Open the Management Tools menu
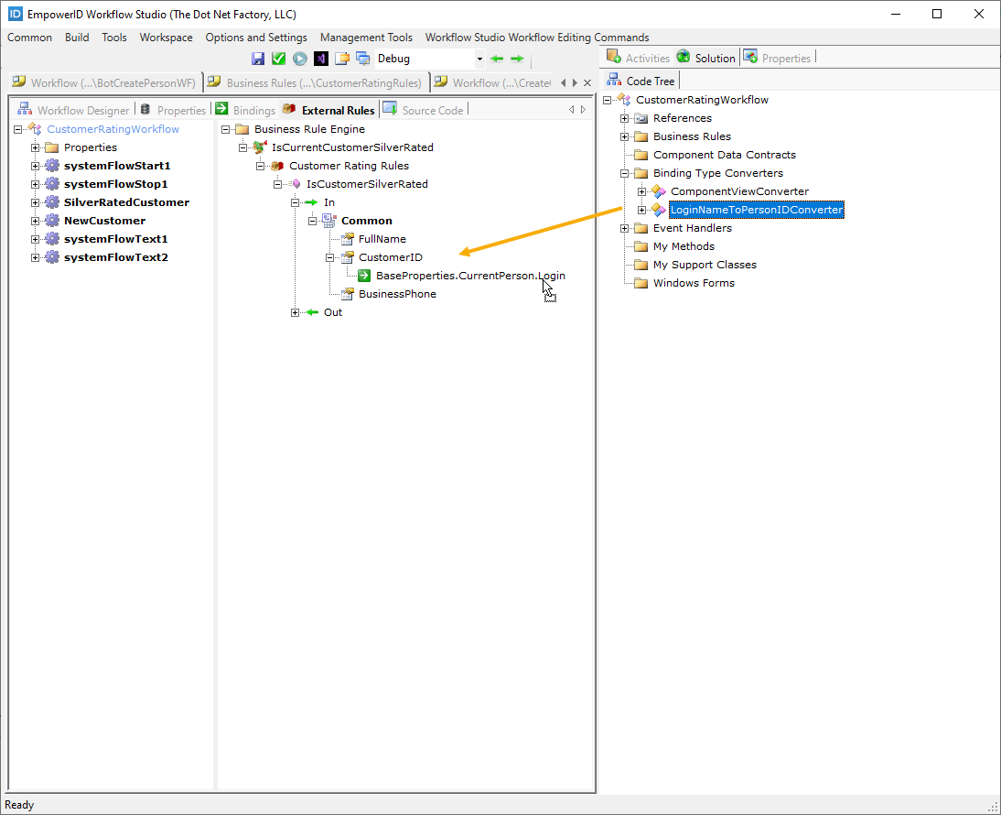Screen dimensions: 1001x815 (366, 37)
